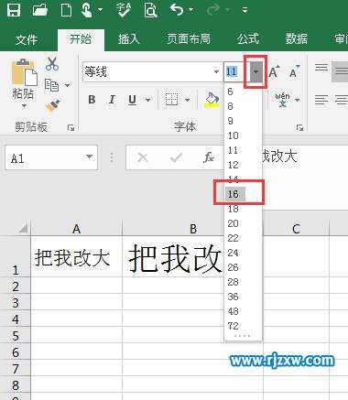348x400 pixels.
Task: Open the font size dropdown arrow
Action: 256,71
